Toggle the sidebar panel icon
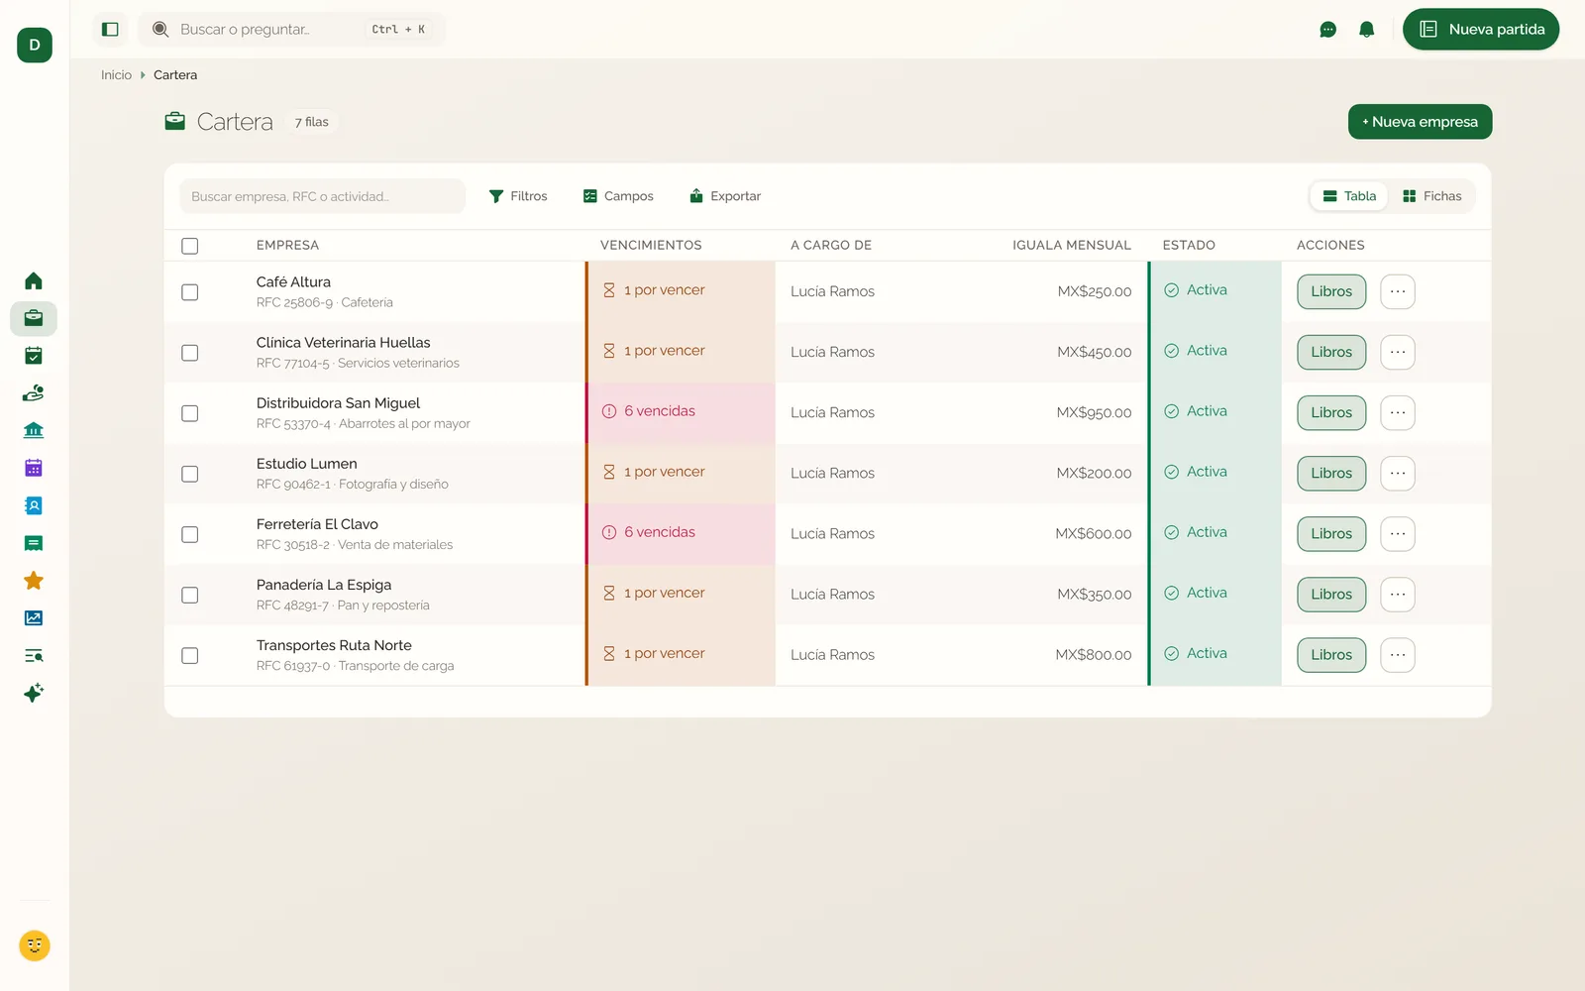 [x=110, y=30]
